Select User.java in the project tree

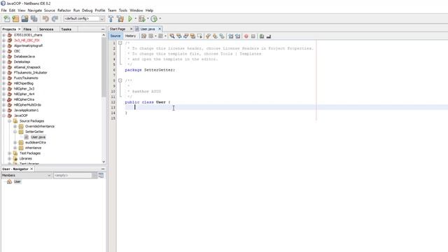[x=38, y=137]
